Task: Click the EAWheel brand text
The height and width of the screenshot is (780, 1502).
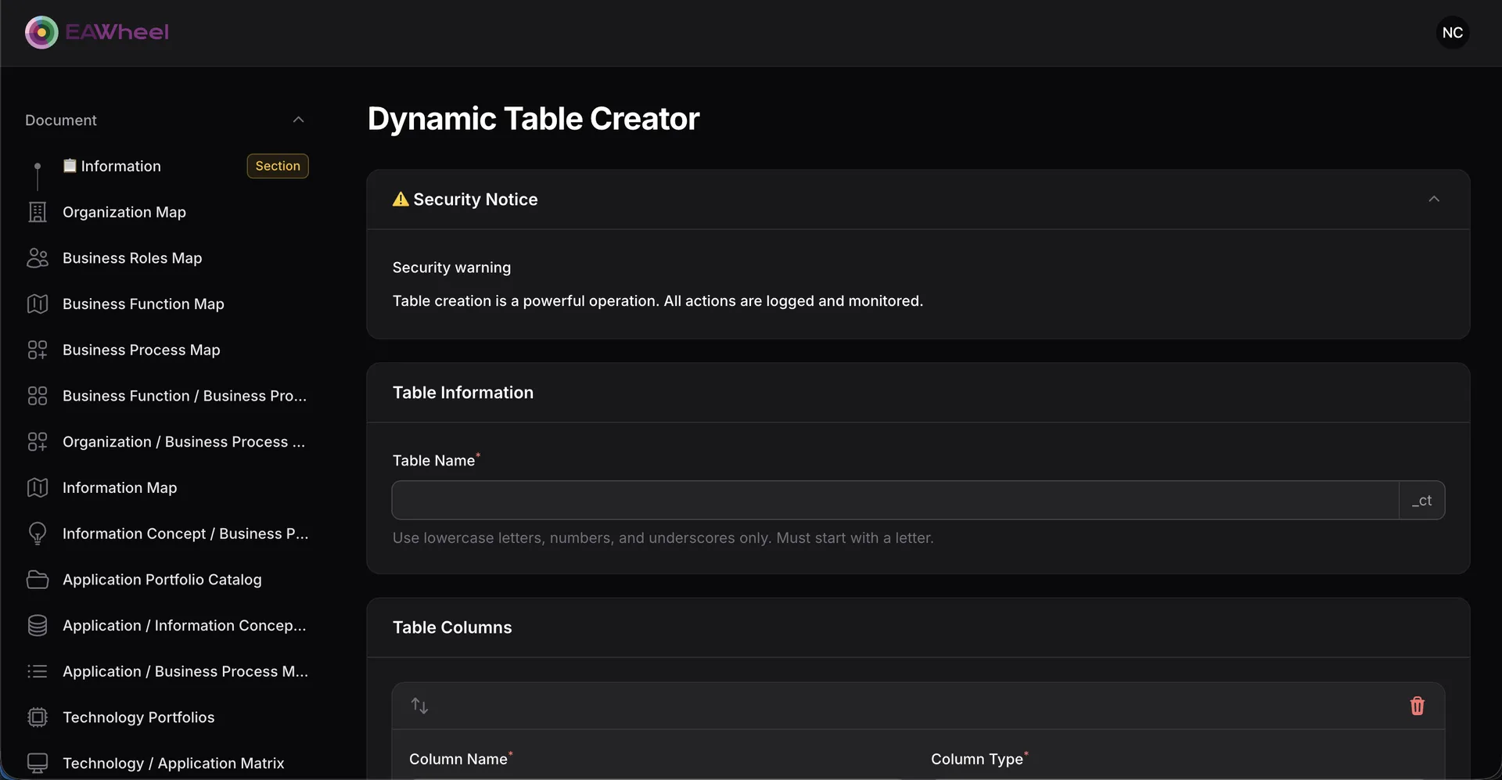Action: click(x=117, y=32)
